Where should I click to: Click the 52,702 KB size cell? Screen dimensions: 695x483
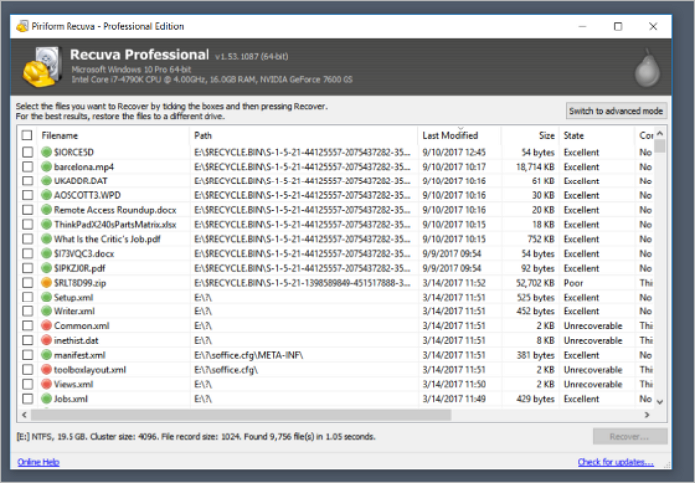(x=535, y=283)
